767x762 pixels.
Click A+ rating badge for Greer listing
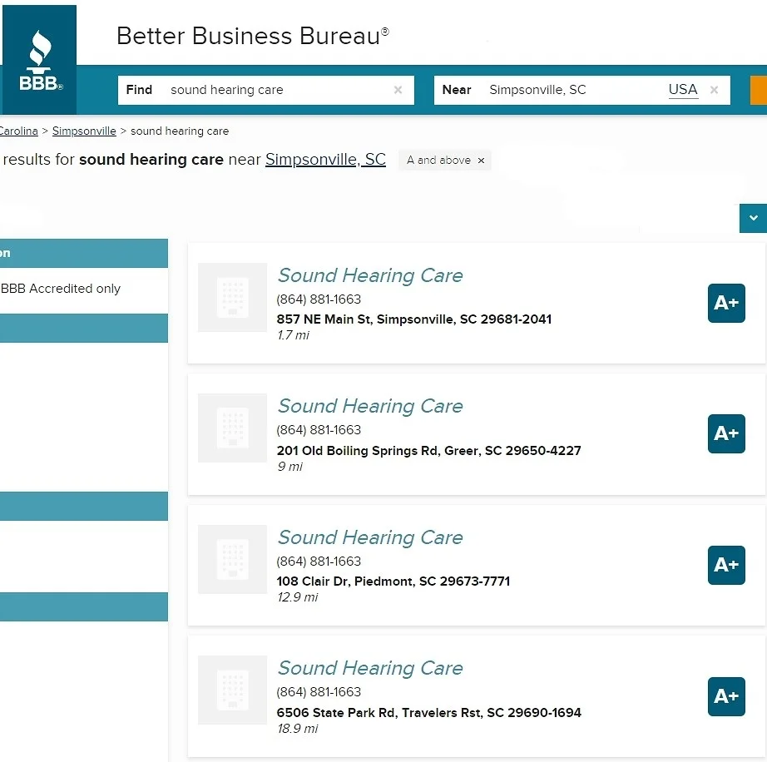pyautogui.click(x=726, y=433)
